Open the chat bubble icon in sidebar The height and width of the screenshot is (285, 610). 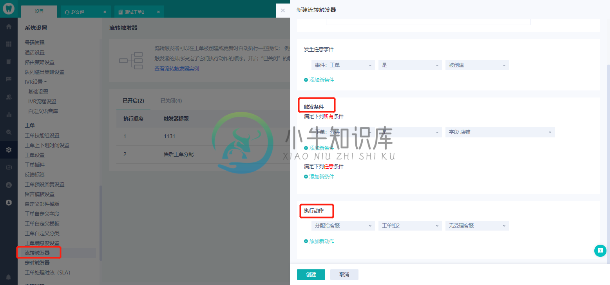(9, 79)
